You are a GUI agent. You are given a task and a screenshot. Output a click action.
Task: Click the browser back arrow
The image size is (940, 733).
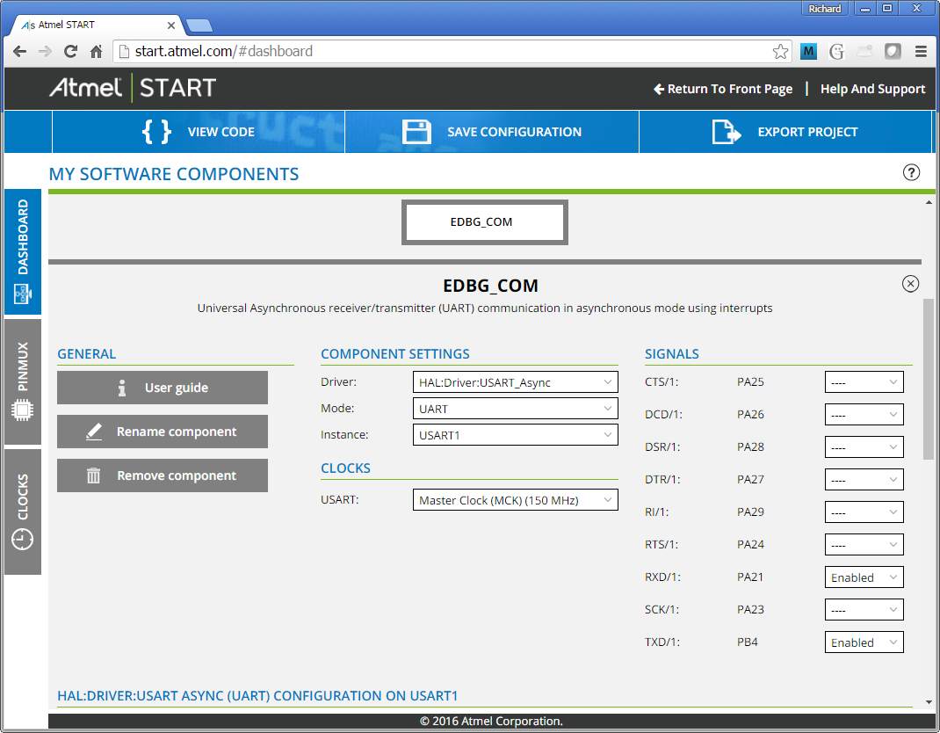[x=19, y=52]
